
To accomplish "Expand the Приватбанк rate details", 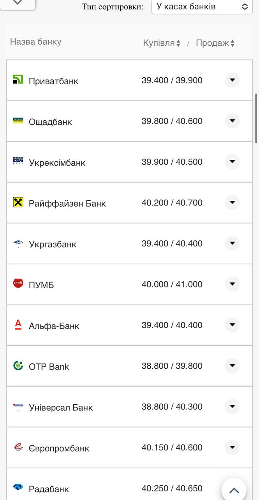I will tap(232, 80).
